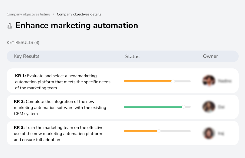
Task: Click the KR 2 owner avatar
Action: point(209,107)
